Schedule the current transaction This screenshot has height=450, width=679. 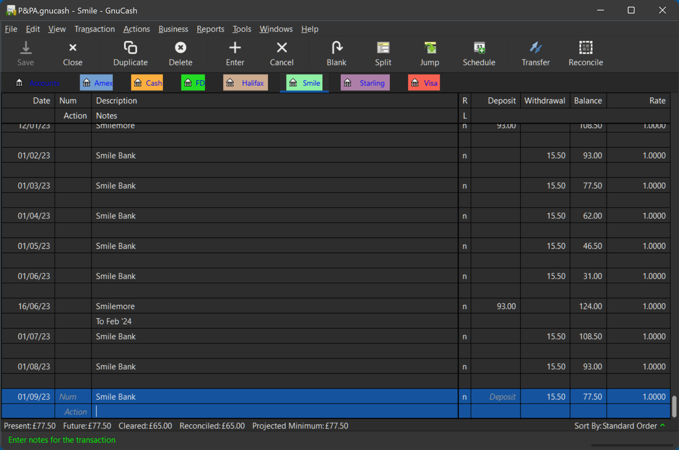coord(479,48)
